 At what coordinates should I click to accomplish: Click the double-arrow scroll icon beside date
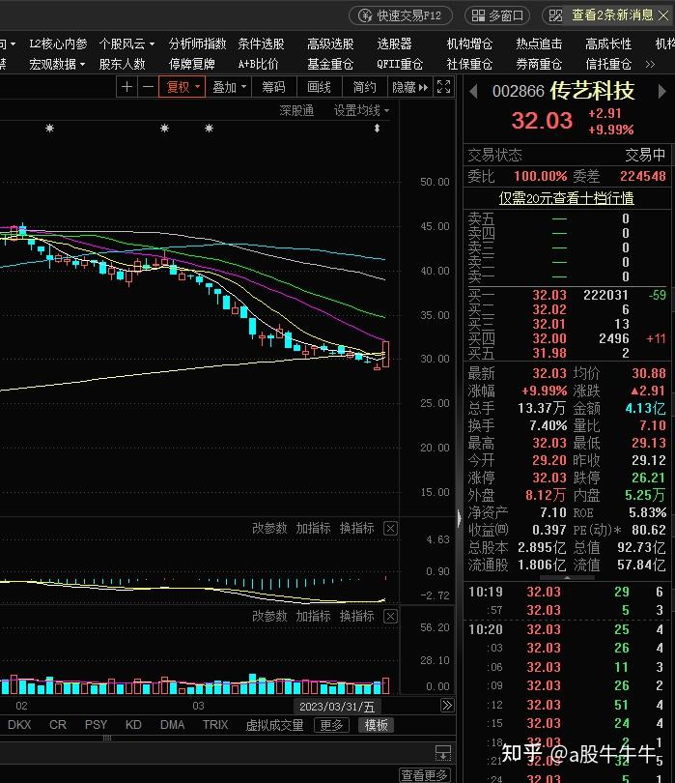click(x=447, y=706)
